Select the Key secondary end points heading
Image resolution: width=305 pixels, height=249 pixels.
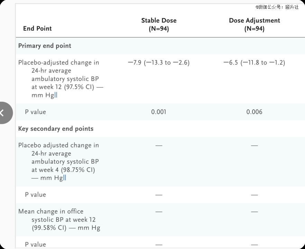click(56, 129)
